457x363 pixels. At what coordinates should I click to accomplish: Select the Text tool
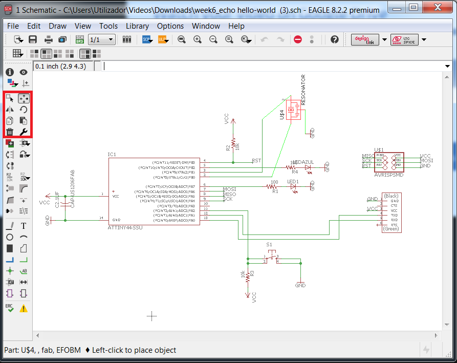24,226
